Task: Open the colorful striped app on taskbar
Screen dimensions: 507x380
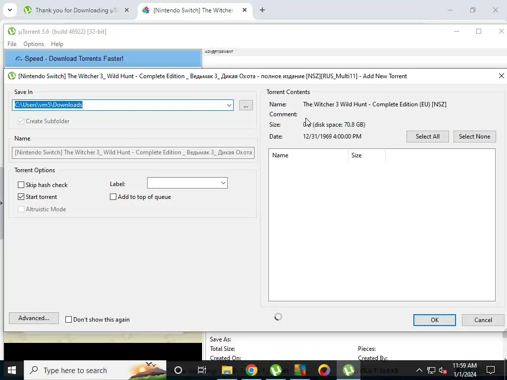Action: (300, 370)
